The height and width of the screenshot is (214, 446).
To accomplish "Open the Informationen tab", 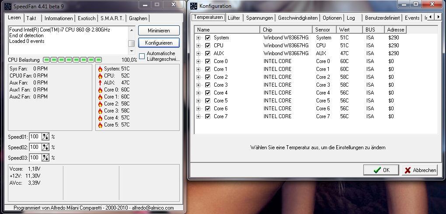I will pos(59,18).
